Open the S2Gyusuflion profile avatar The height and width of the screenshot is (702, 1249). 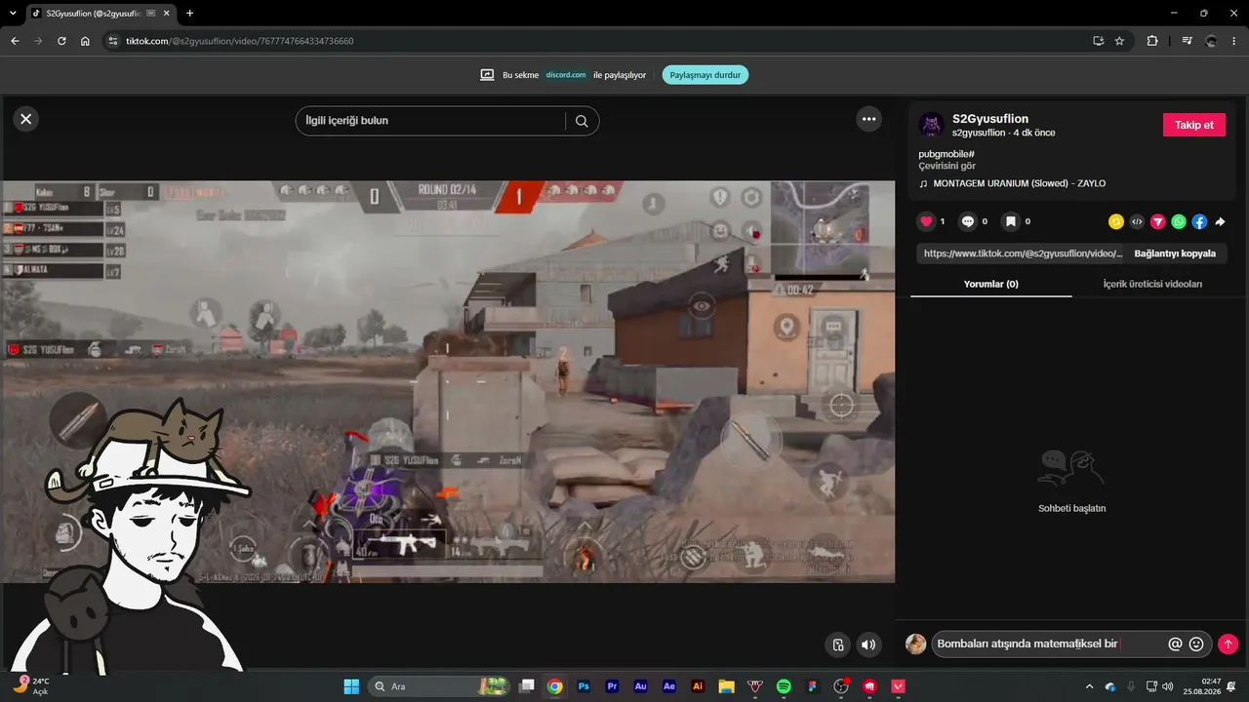click(x=931, y=125)
